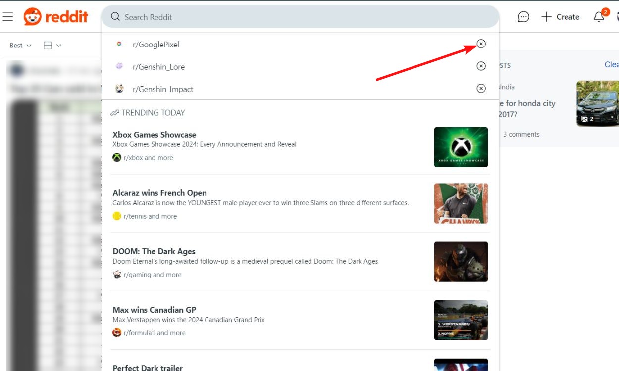Open the hamburger navigation menu
Viewport: 619px width, 371px height.
click(x=7, y=17)
